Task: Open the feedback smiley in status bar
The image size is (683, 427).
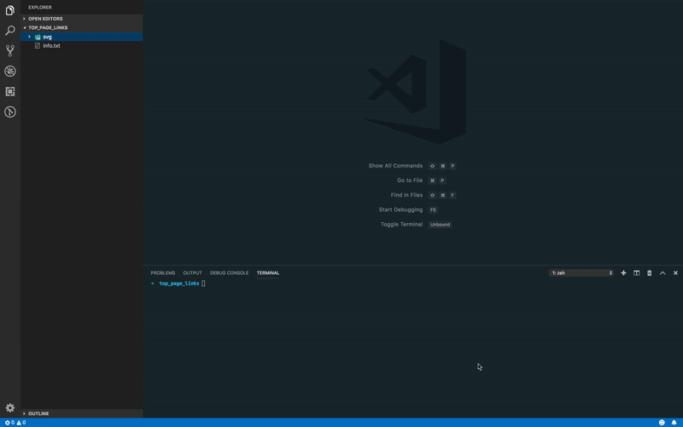Action: pyautogui.click(x=662, y=423)
